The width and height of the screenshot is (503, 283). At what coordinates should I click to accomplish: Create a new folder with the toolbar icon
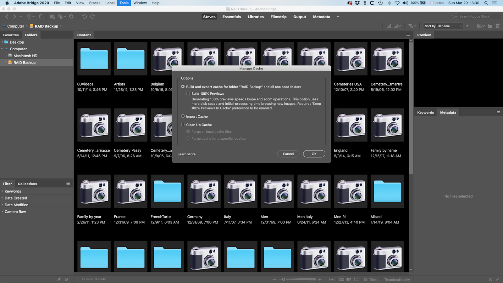point(489,26)
